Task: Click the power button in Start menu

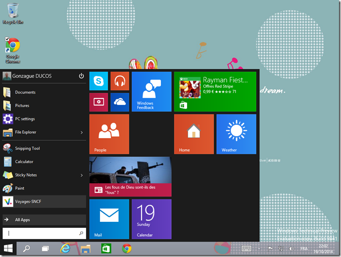Action: (x=81, y=76)
